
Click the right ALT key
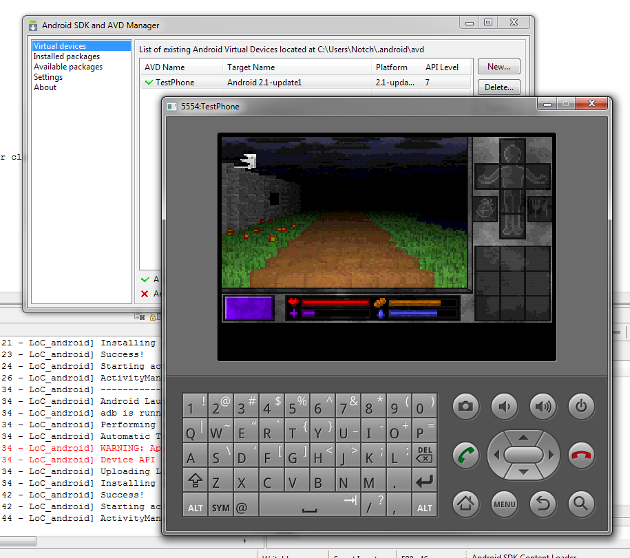coord(424,504)
